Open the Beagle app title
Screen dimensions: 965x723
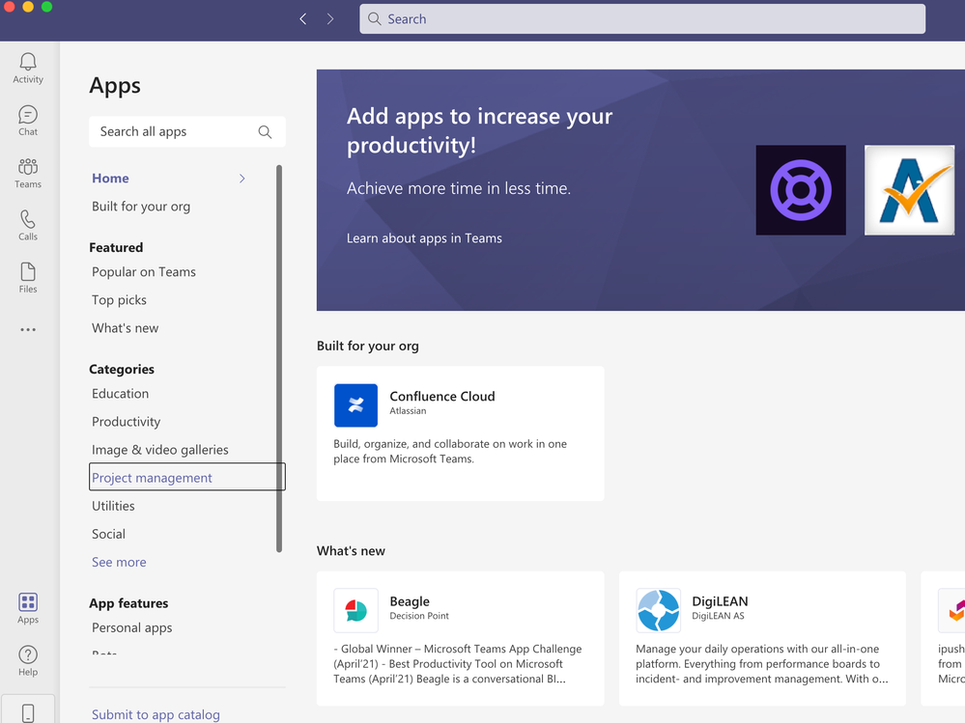[410, 601]
